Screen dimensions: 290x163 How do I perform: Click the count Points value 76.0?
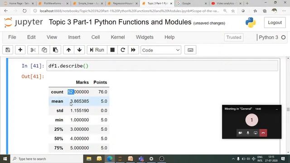(103, 92)
